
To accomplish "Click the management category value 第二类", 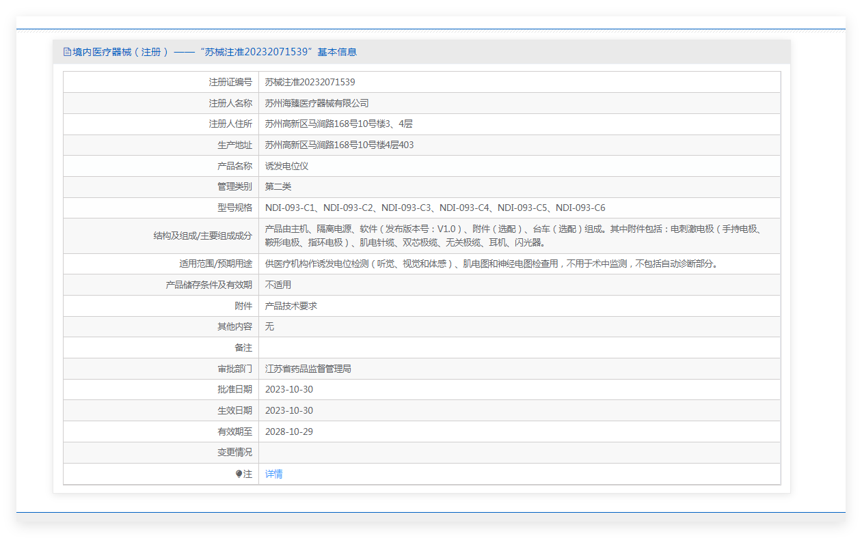I will tap(278, 186).
